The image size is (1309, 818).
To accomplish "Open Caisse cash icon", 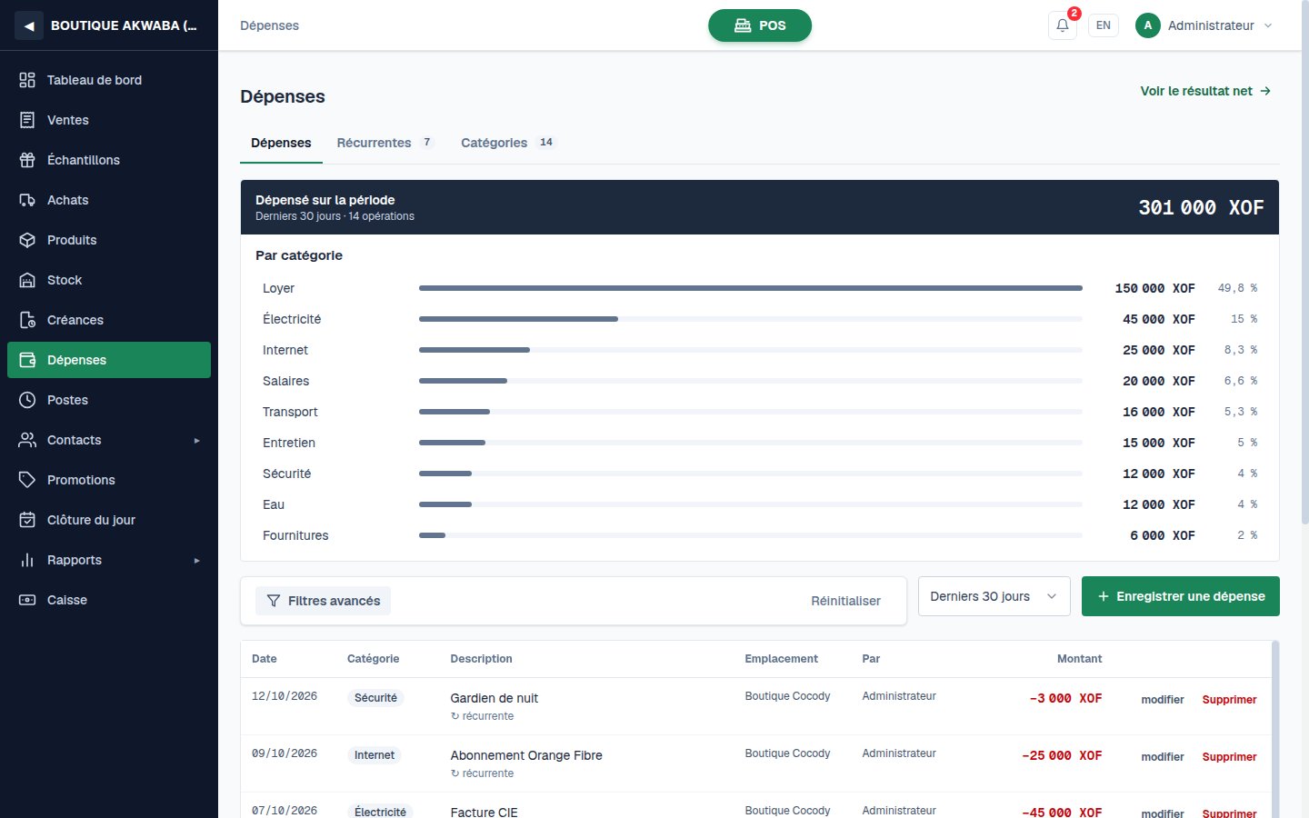I will (x=27, y=600).
